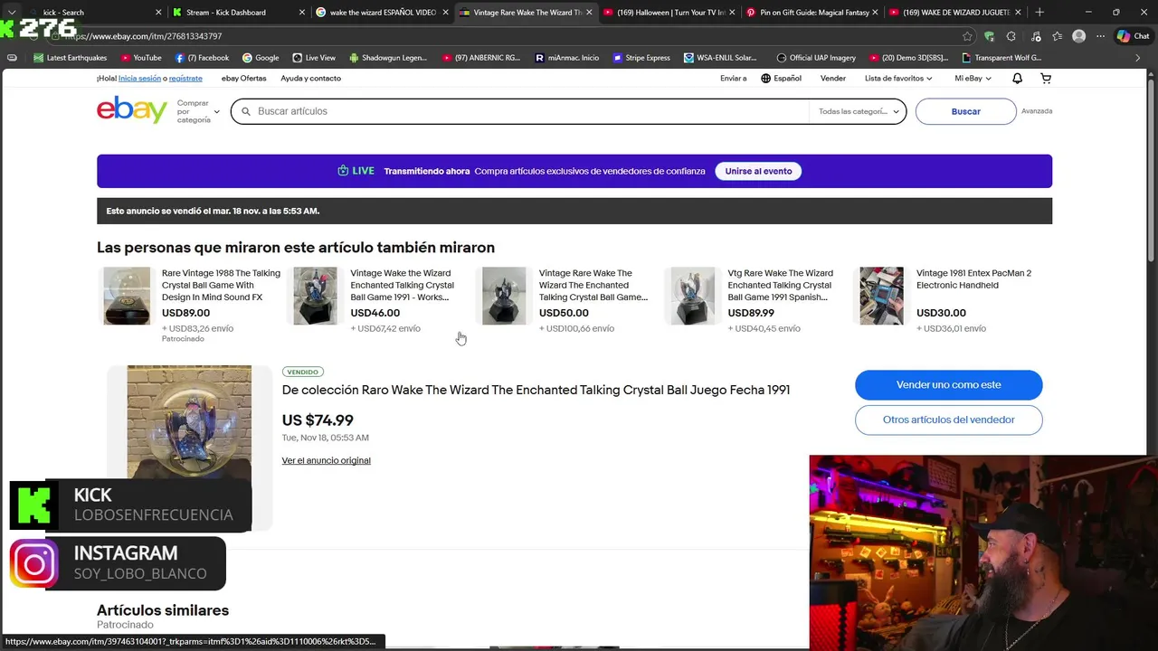This screenshot has height=651, width=1158.
Task: Focus the Buscar artículos search field
Action: click(520, 111)
